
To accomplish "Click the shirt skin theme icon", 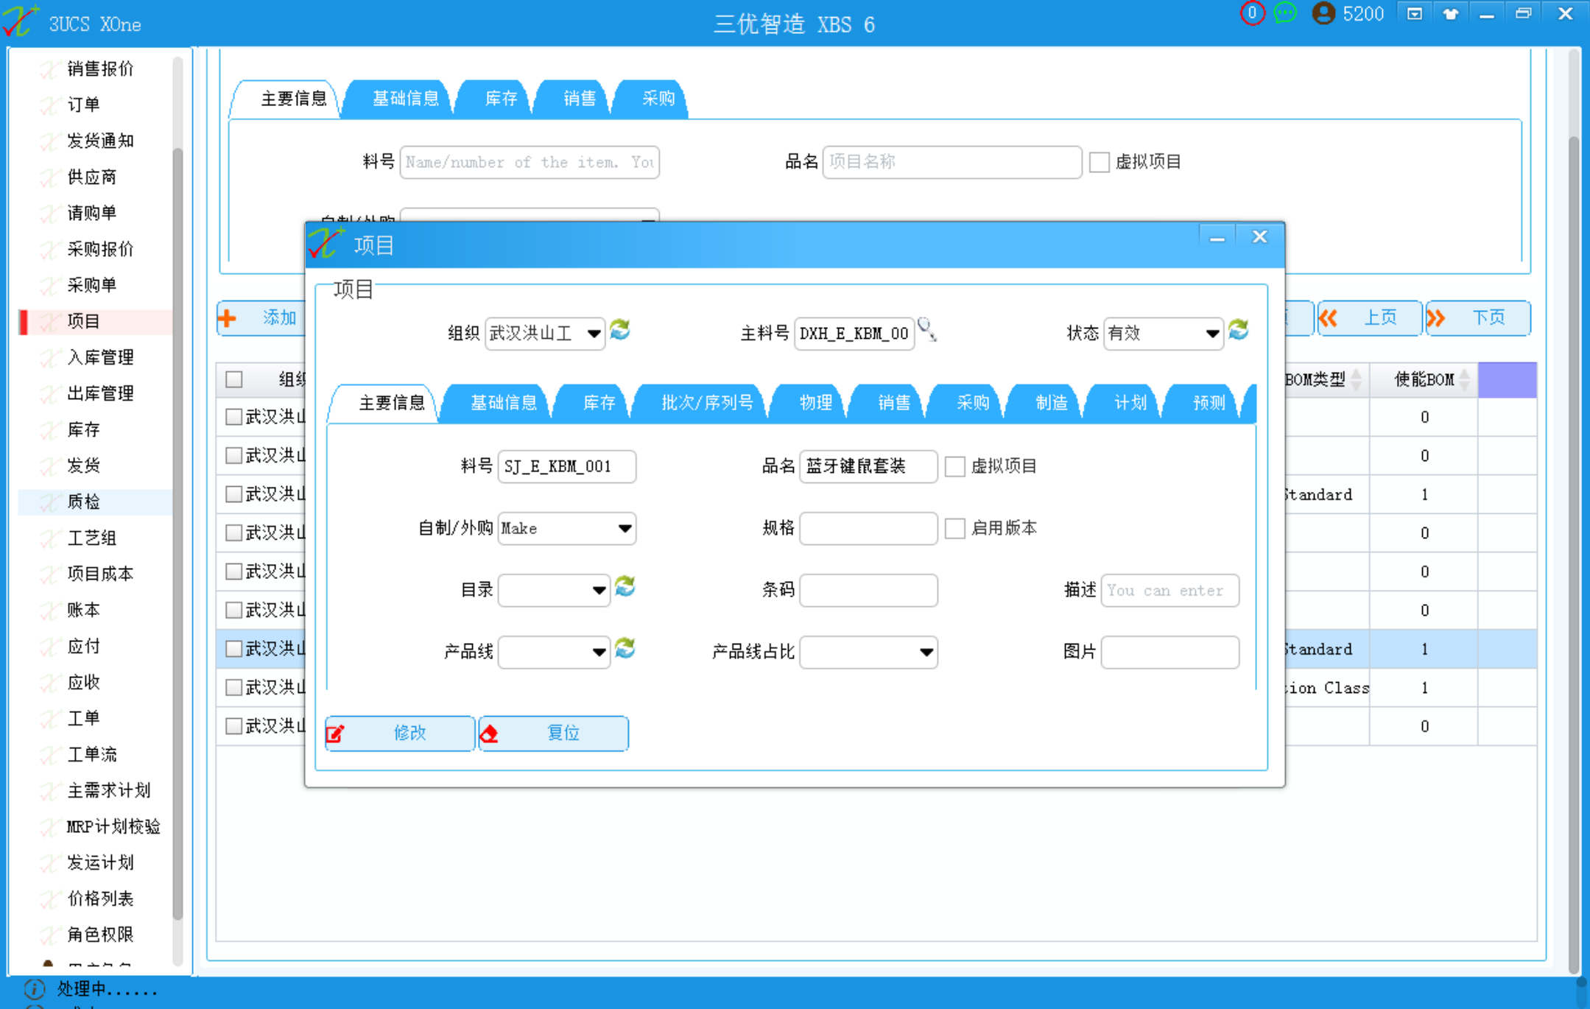I will tap(1451, 14).
